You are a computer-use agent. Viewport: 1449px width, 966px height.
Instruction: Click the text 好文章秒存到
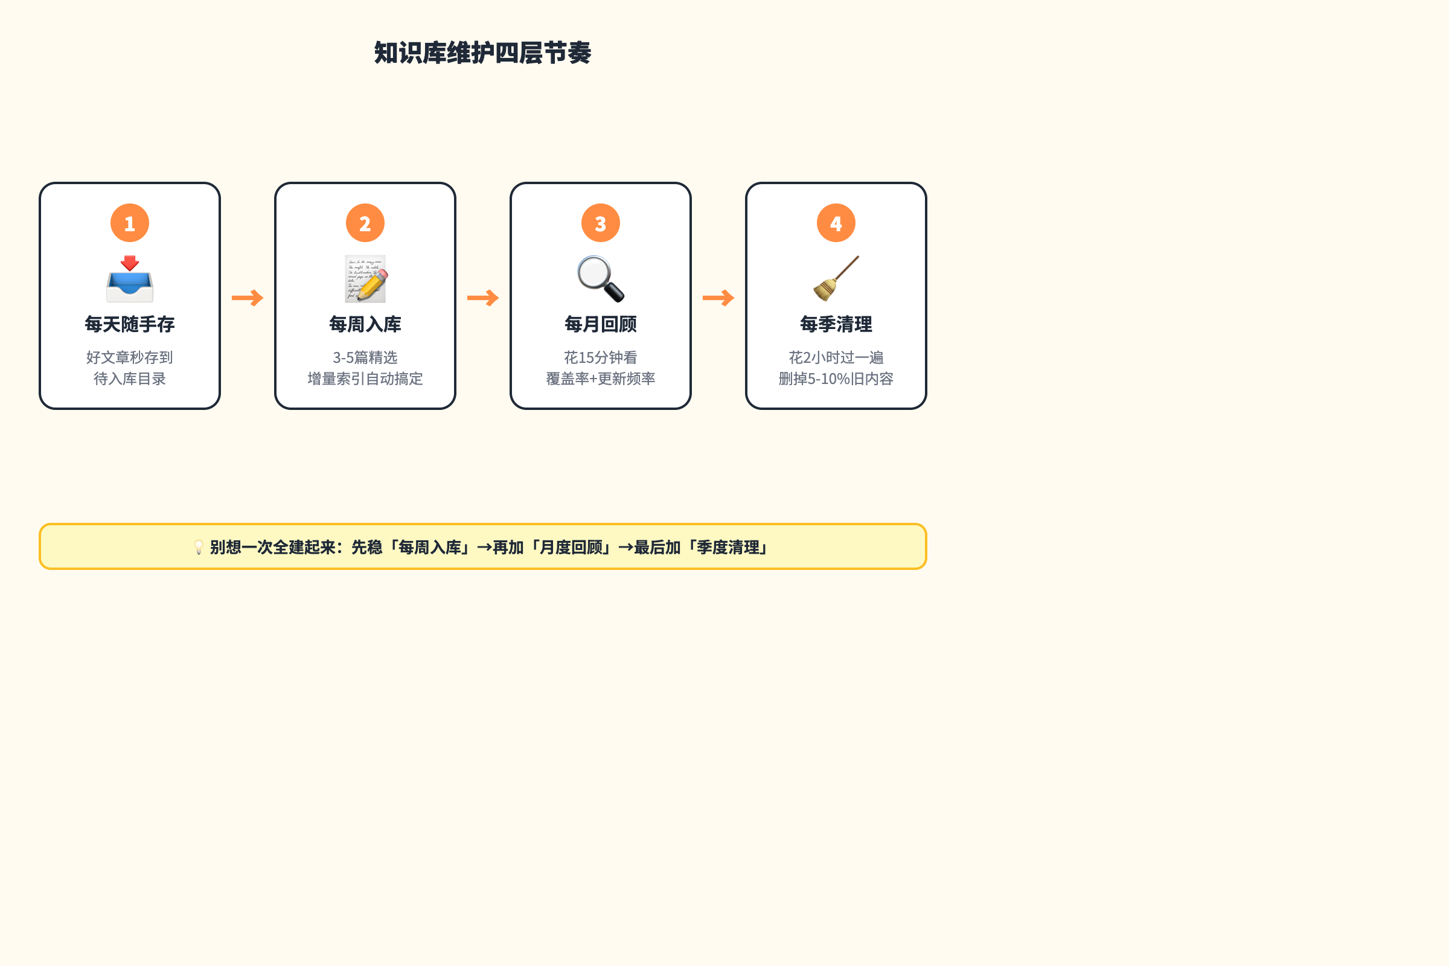click(129, 357)
